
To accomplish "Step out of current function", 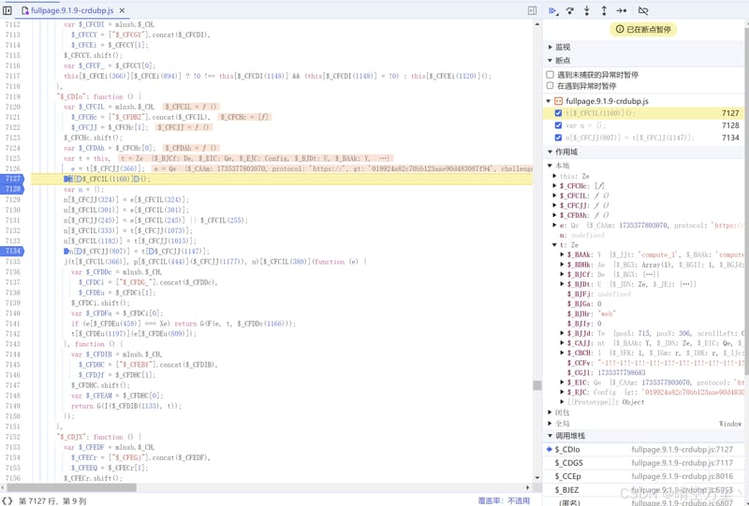I will pyautogui.click(x=604, y=10).
